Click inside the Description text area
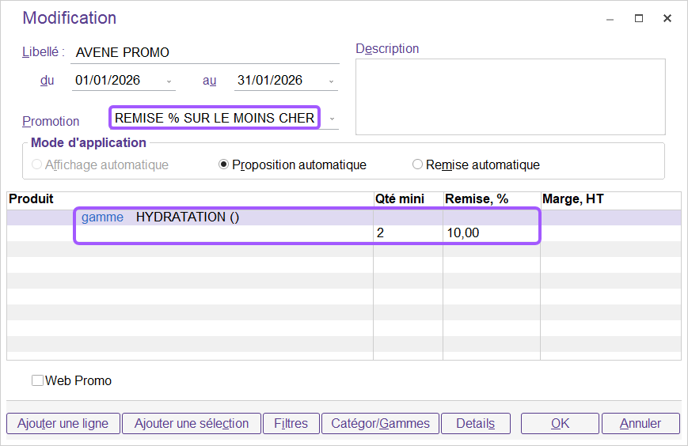 (510, 96)
